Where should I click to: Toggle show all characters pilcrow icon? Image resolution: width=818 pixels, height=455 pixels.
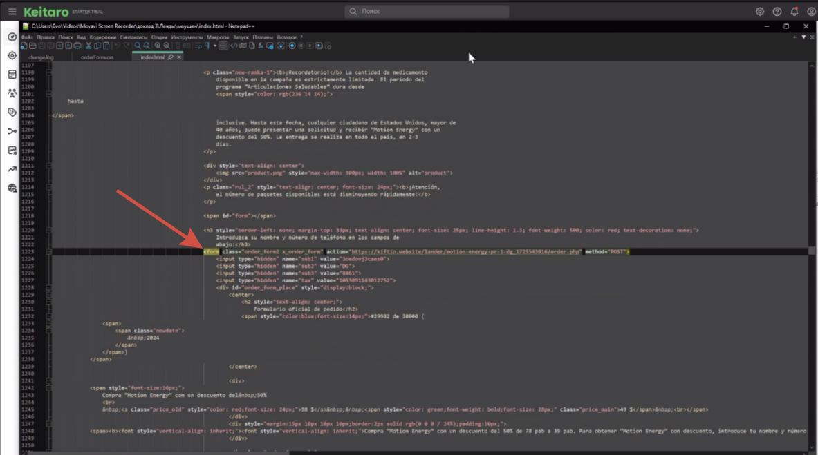pos(207,46)
